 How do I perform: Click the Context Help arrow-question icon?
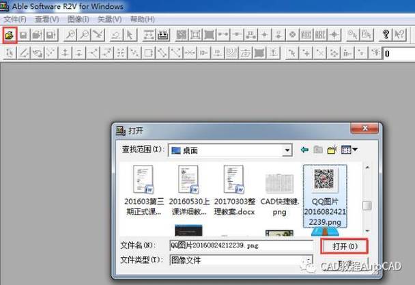401,34
